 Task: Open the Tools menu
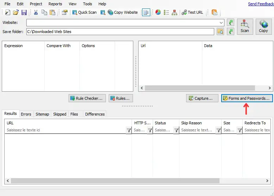[x=87, y=4]
